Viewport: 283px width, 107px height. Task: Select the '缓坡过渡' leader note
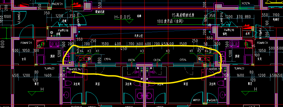100,12
